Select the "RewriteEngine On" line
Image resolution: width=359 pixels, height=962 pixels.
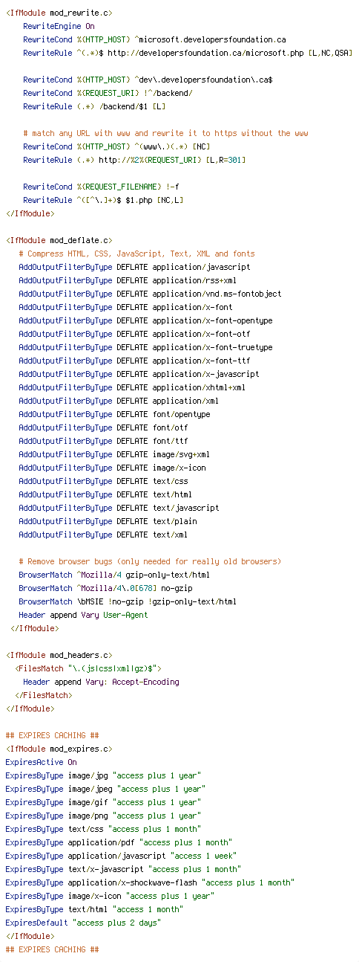coord(59,26)
